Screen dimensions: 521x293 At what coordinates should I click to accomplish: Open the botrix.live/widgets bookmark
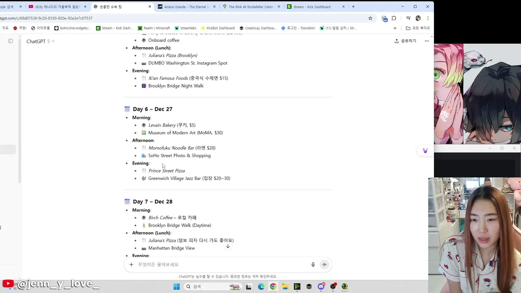pyautogui.click(x=72, y=28)
